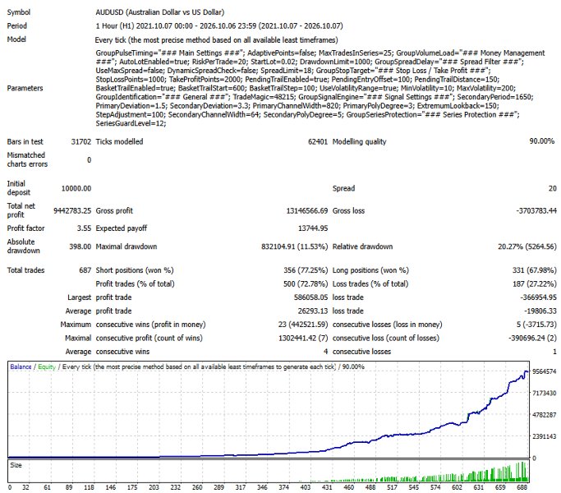Select the Profit trades value 500 (72.78%)

306,284
